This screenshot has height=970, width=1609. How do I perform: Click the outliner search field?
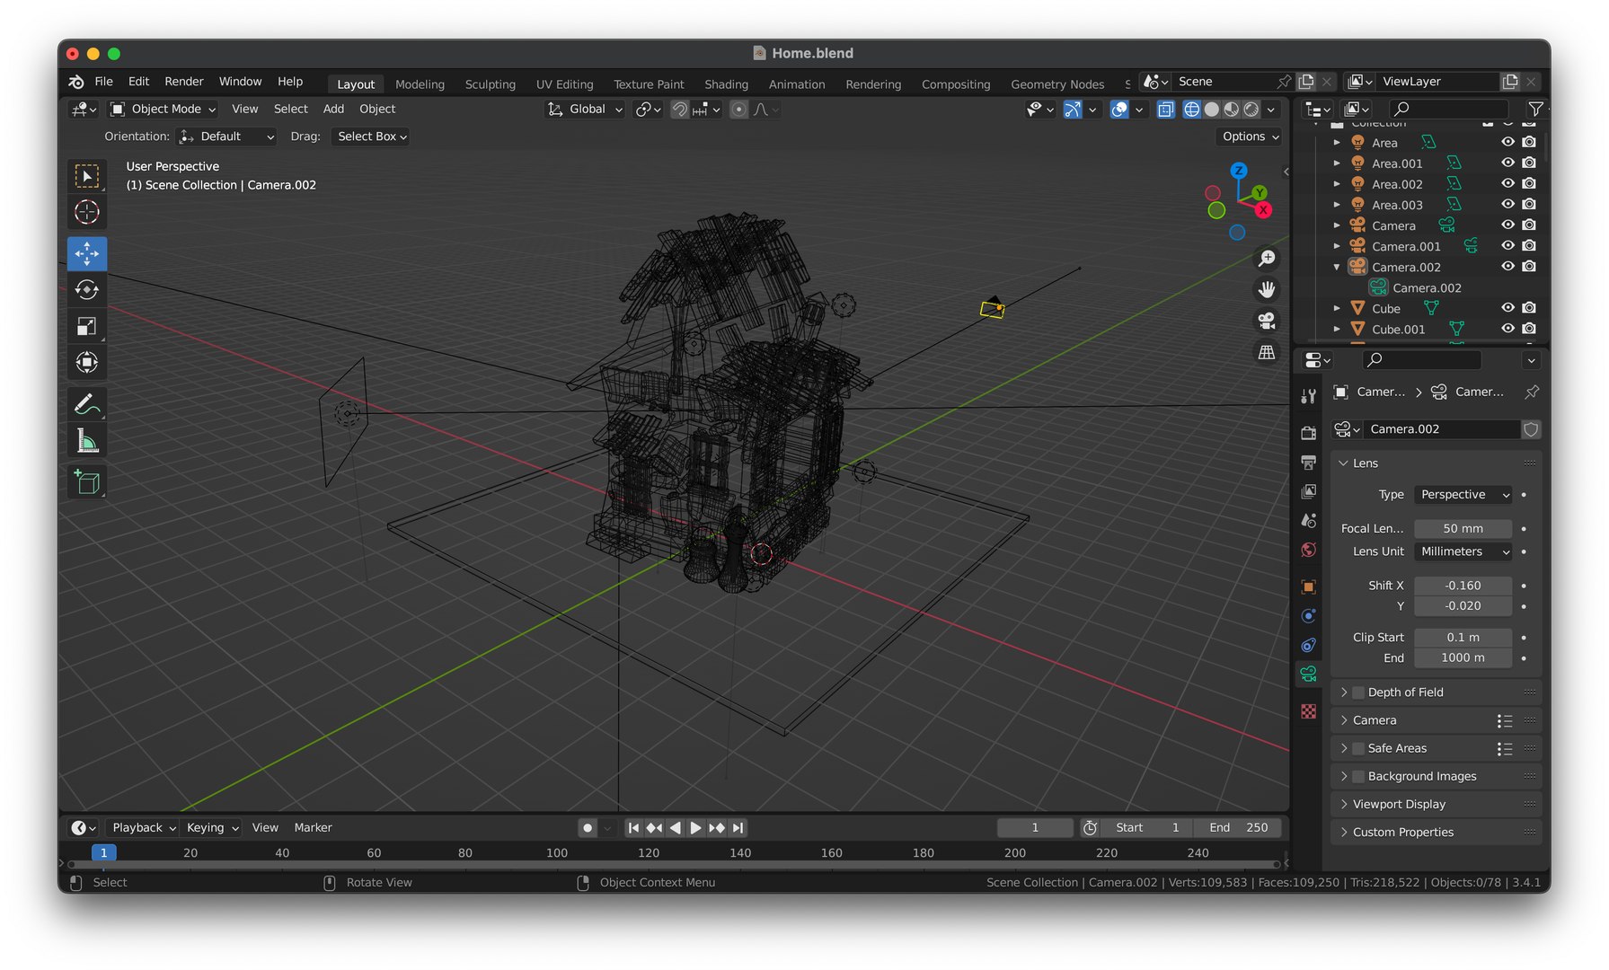tap(1449, 109)
